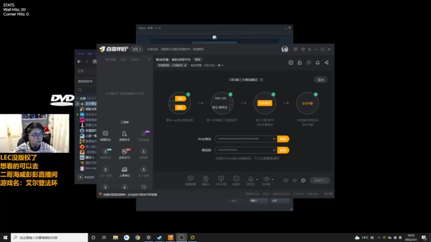Open the notification bell icon
The width and height of the screenshot is (431, 242).
(x=317, y=62)
